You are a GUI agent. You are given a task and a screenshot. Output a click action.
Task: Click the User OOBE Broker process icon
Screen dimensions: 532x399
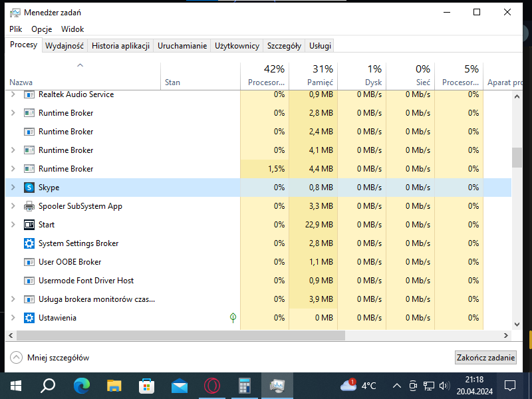(x=29, y=262)
